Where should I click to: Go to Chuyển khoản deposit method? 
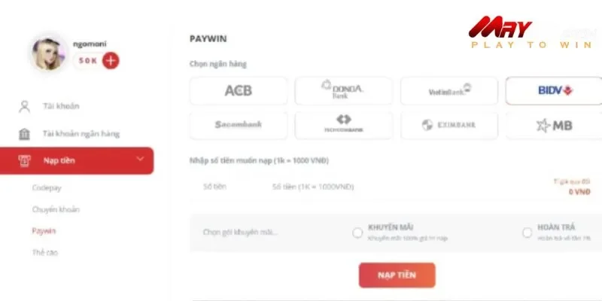56,209
